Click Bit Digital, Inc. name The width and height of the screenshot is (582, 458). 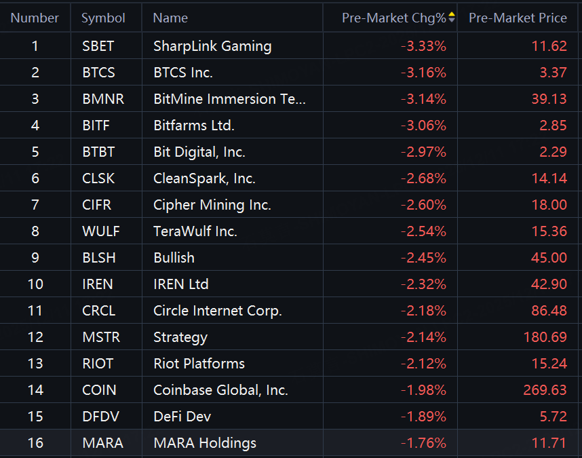pos(199,152)
